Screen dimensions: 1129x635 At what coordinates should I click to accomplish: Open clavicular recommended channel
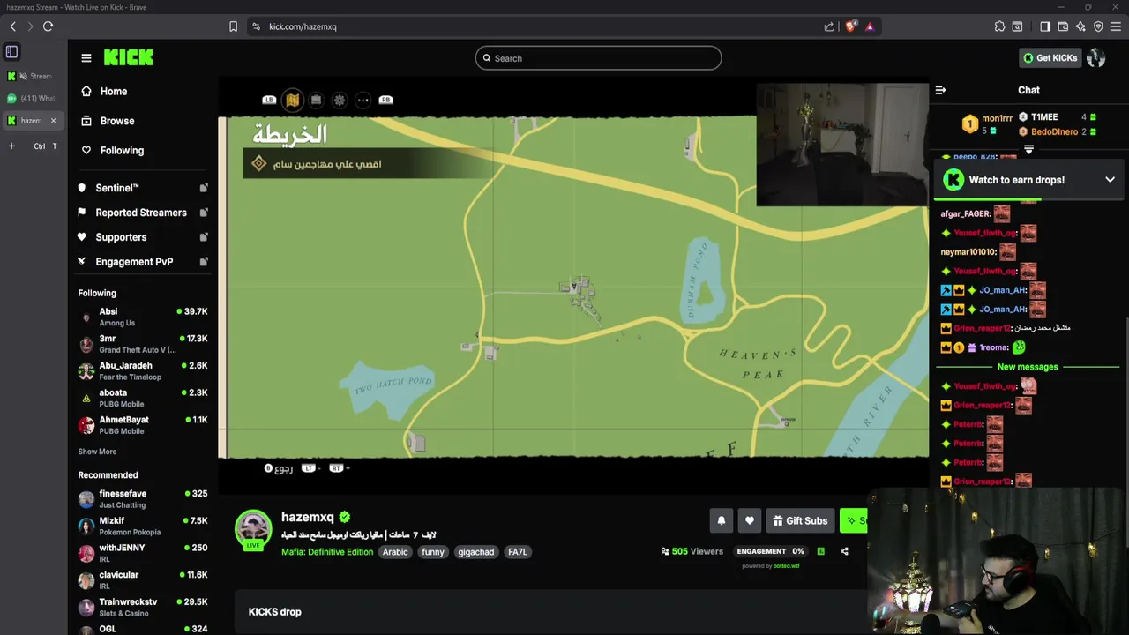(143, 580)
